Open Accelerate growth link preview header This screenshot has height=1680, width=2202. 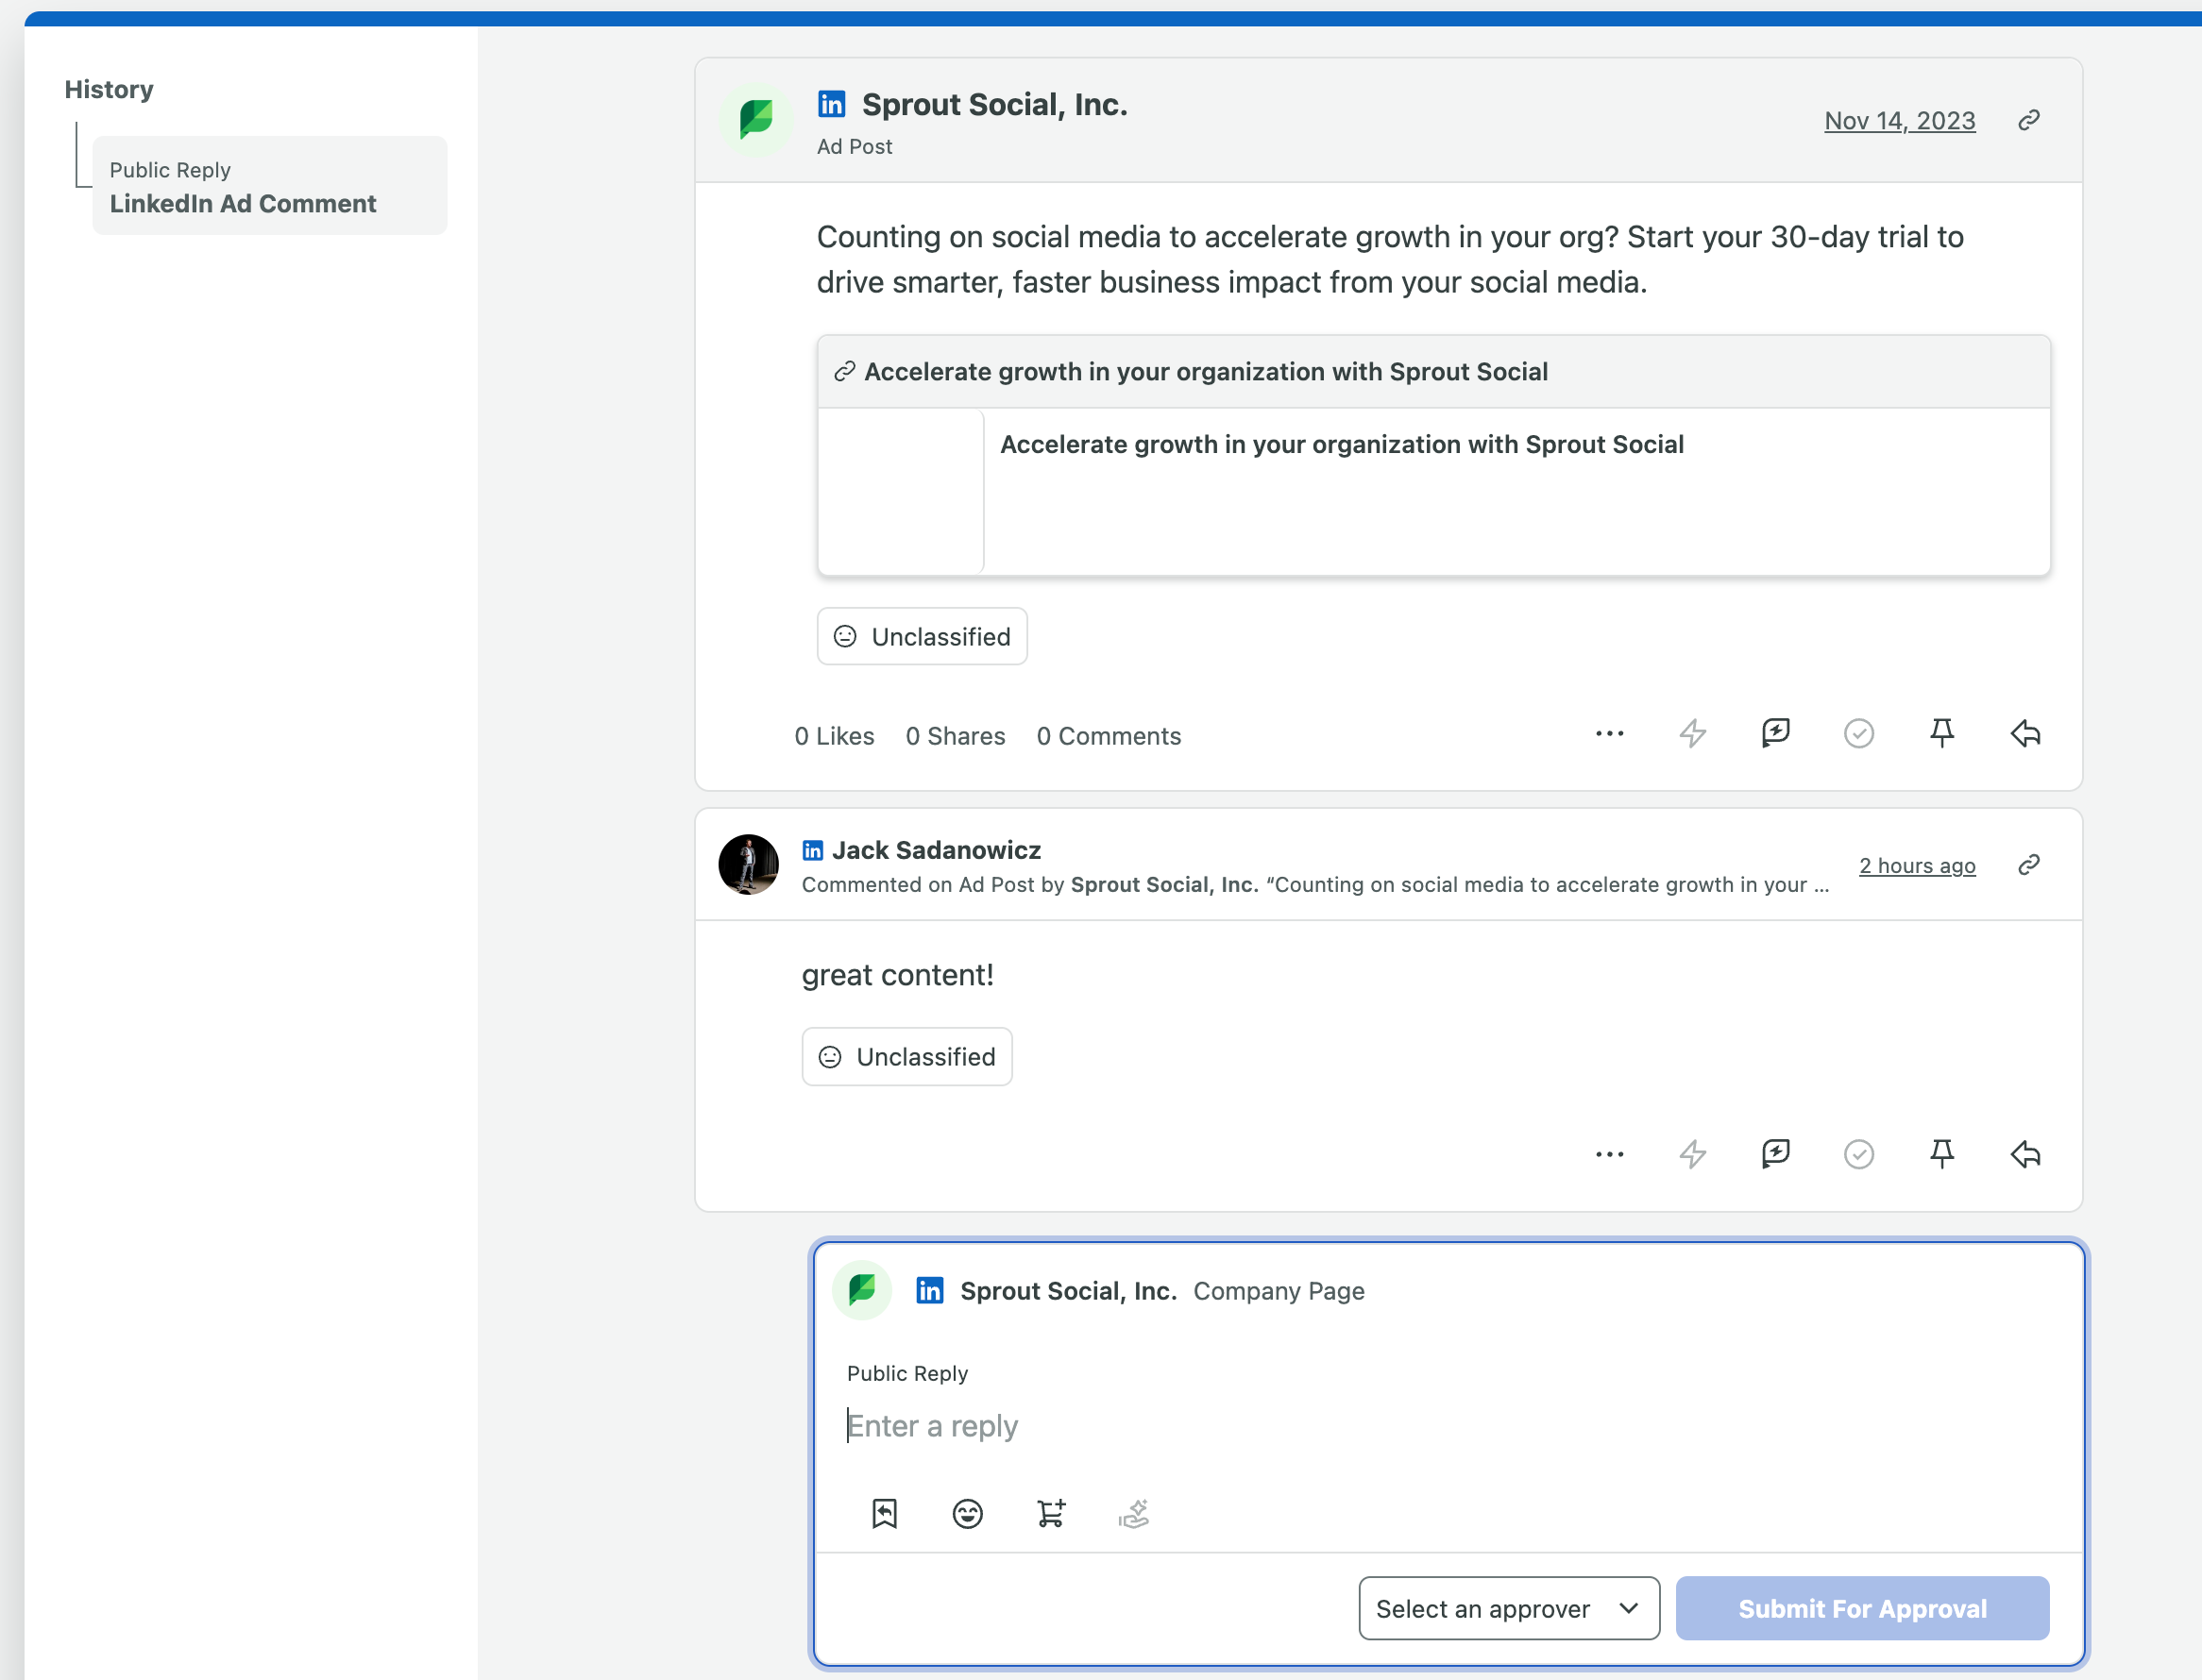pos(1433,372)
